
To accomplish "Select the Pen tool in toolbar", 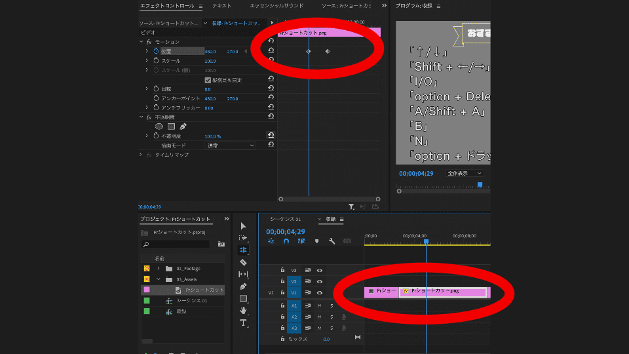I will [243, 286].
